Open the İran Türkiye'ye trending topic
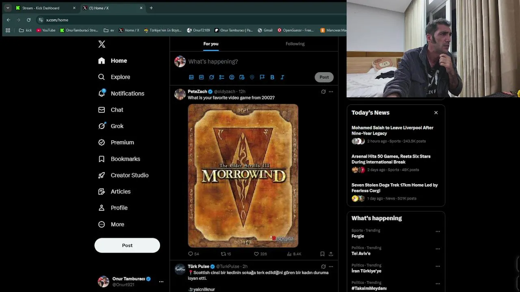The height and width of the screenshot is (292, 520). 366,271
